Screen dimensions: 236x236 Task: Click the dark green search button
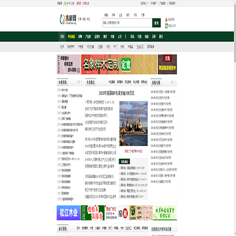(156, 23)
